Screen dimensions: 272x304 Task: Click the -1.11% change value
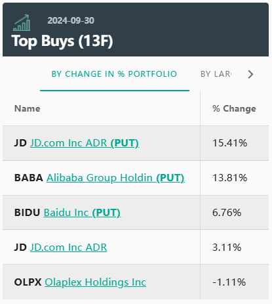click(229, 282)
